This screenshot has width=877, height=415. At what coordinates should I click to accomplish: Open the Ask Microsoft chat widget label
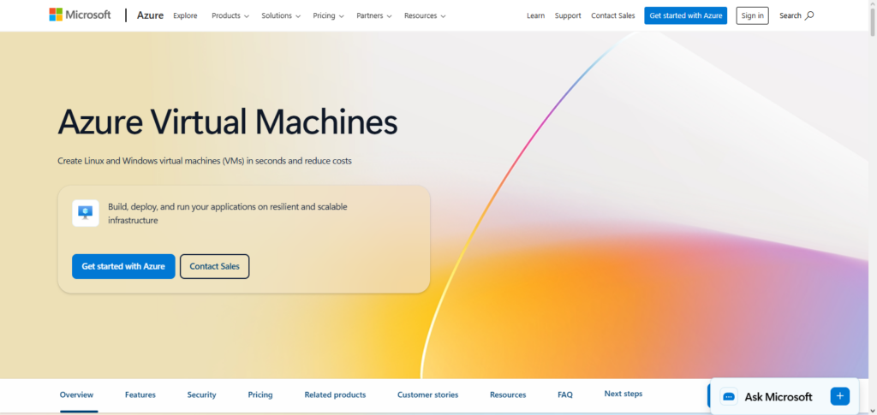[x=778, y=397]
